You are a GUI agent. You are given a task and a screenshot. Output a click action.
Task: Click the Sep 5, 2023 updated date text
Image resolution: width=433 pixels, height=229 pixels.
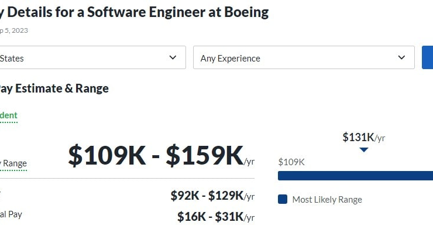(x=14, y=30)
